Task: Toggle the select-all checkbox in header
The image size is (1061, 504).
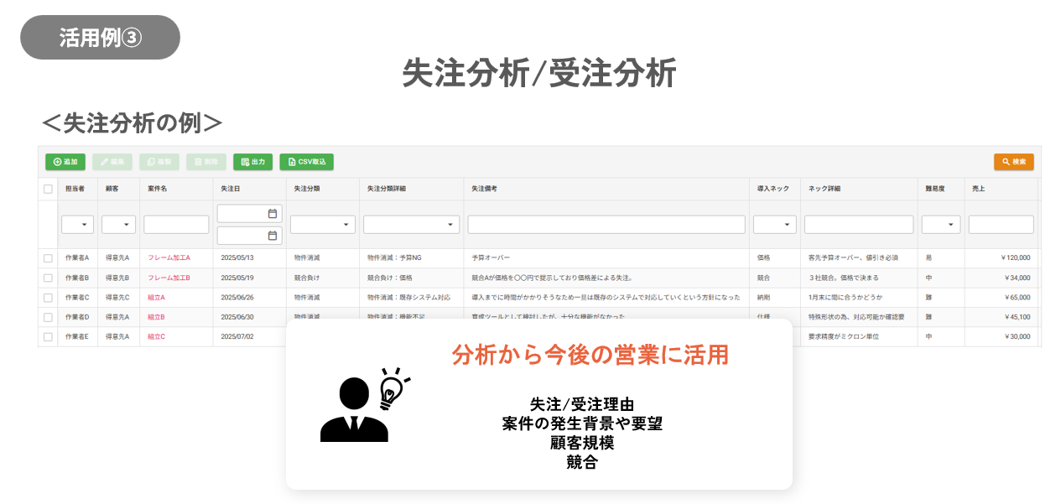Action: click(48, 189)
